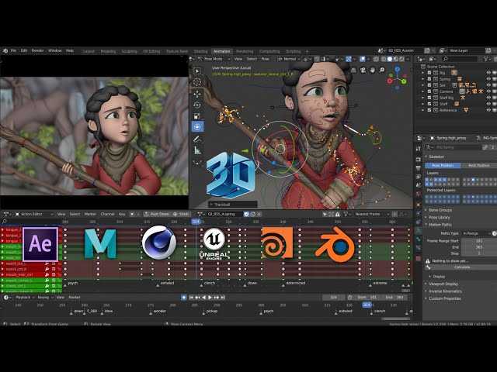Click the perspective/orthographic grid icon
The image size is (497, 372).
coord(353,70)
